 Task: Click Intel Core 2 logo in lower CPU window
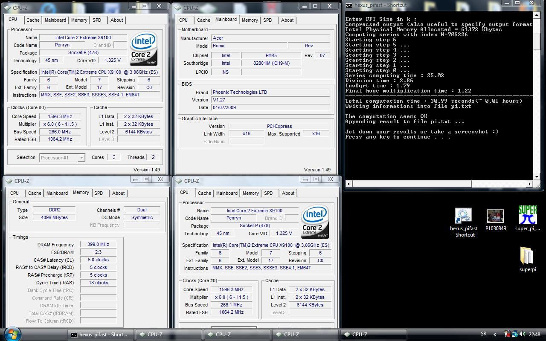(315, 221)
